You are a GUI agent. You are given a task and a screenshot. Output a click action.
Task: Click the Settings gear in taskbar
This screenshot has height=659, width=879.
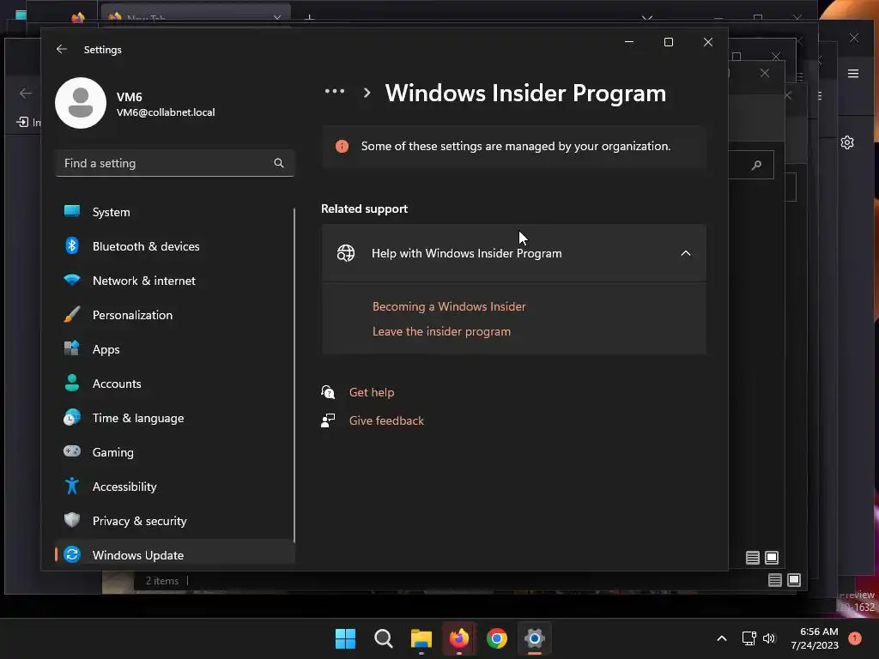(535, 638)
